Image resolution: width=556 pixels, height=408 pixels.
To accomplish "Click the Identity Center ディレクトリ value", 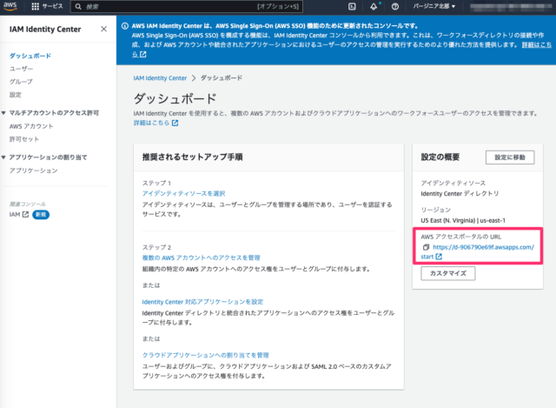I will [460, 194].
